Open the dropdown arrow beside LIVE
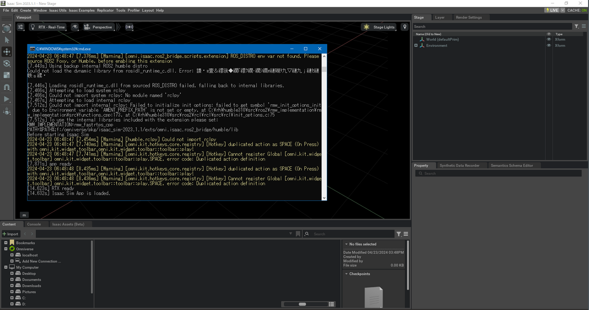The width and height of the screenshot is (589, 310). [x=562, y=10]
